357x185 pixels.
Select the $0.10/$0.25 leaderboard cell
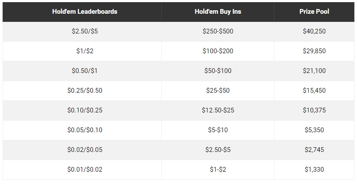click(x=85, y=110)
